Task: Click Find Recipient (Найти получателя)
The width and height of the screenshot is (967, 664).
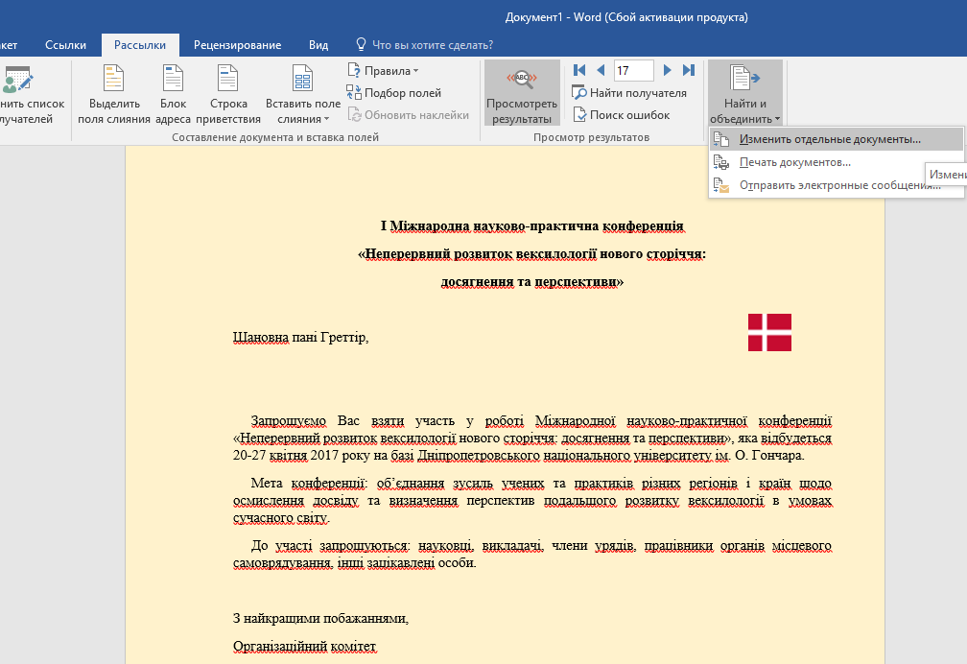Action: coord(629,93)
